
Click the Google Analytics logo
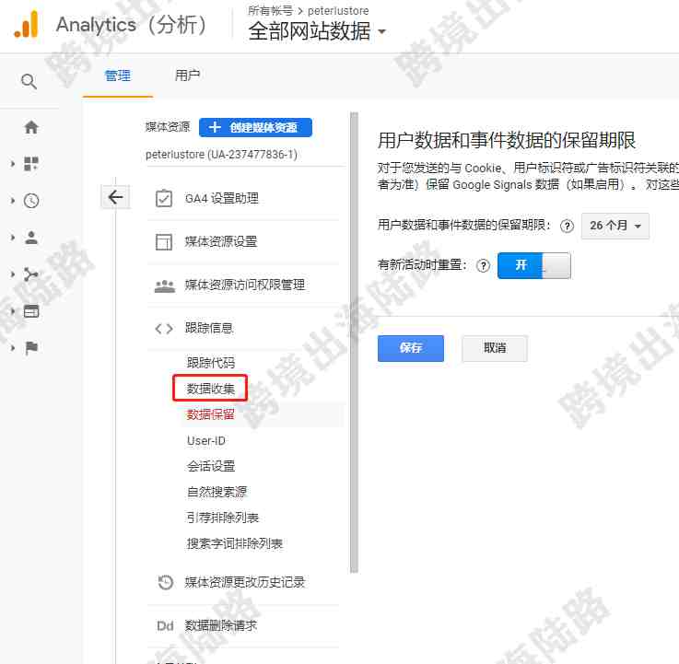[27, 25]
